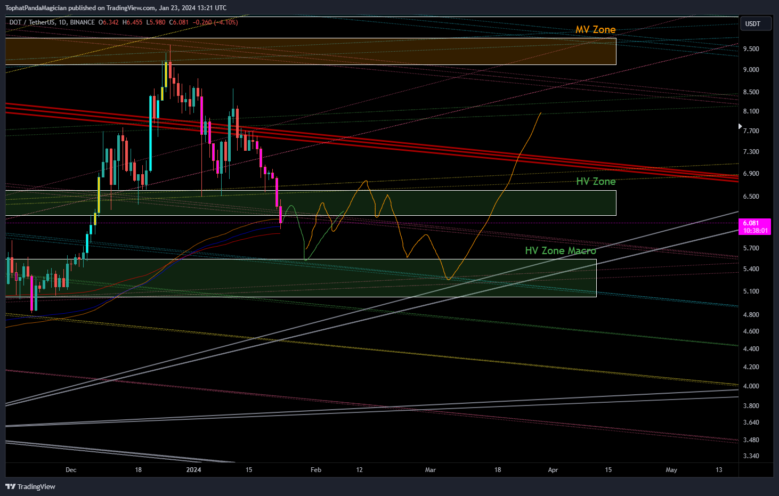
Task: Click the published-by TophatPandaMagician header text
Action: (116, 7)
